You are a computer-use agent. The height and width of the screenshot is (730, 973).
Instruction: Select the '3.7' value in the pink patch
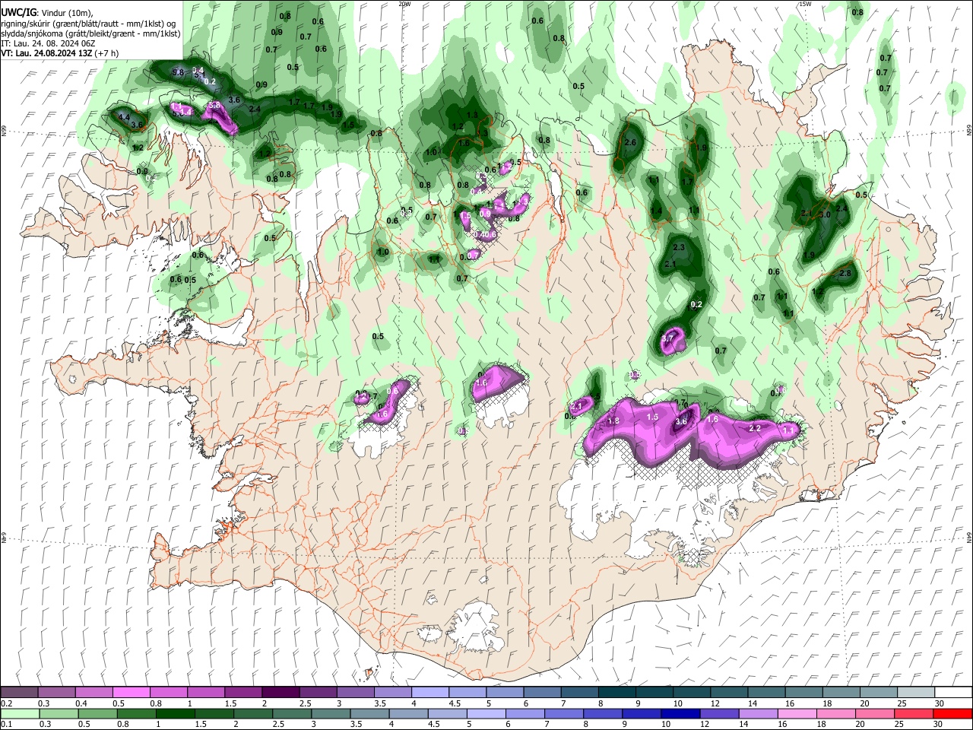669,339
